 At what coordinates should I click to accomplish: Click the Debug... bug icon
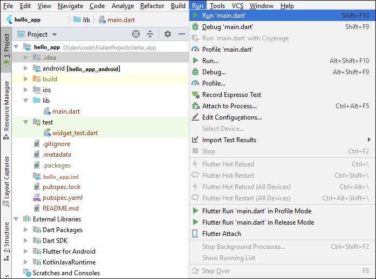click(195, 72)
